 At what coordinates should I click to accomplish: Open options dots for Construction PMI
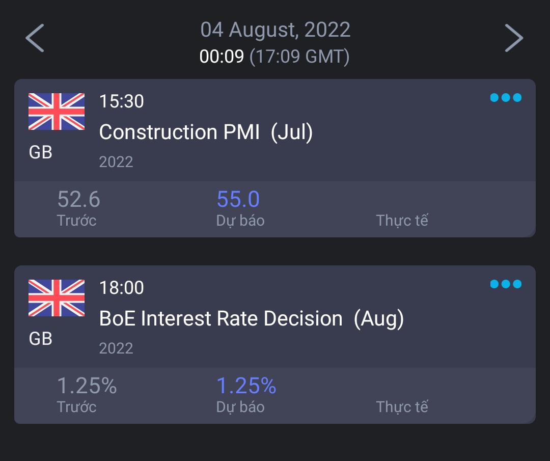tap(506, 98)
